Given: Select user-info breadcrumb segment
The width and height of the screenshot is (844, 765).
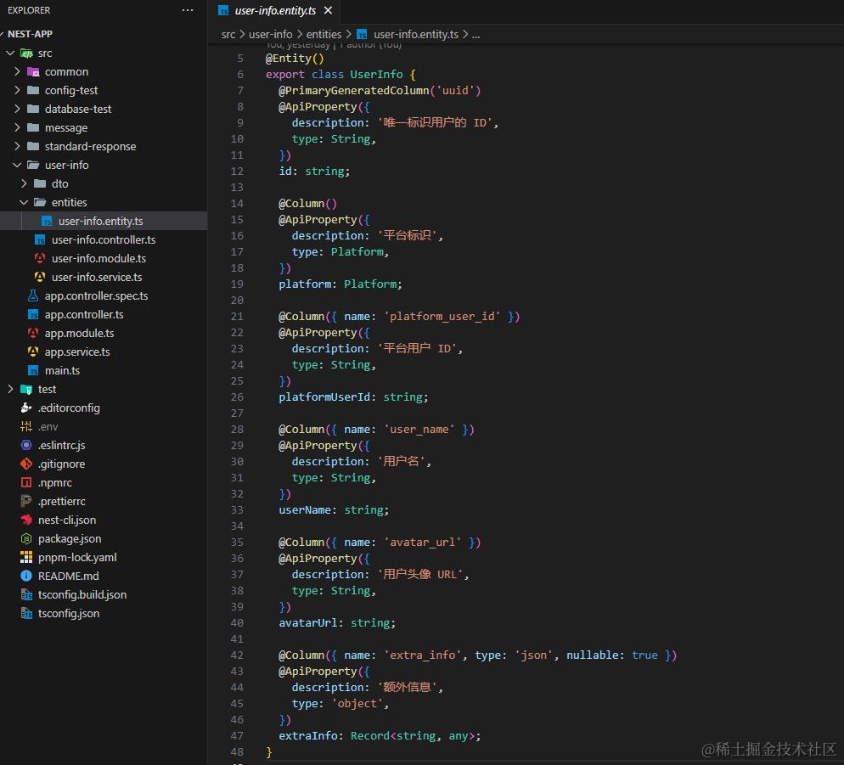Looking at the screenshot, I should pos(270,35).
